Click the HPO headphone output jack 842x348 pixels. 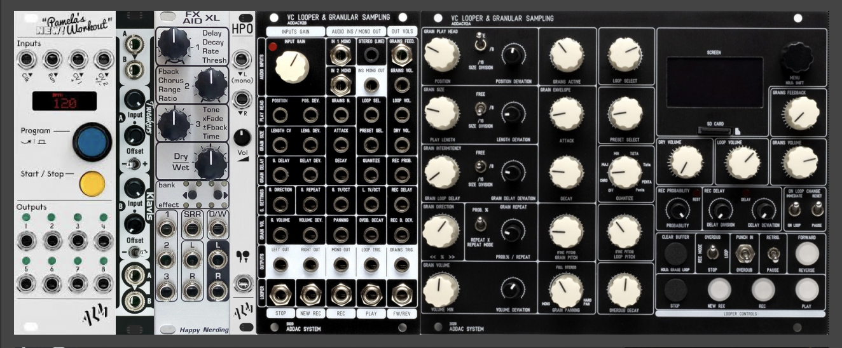(242, 284)
